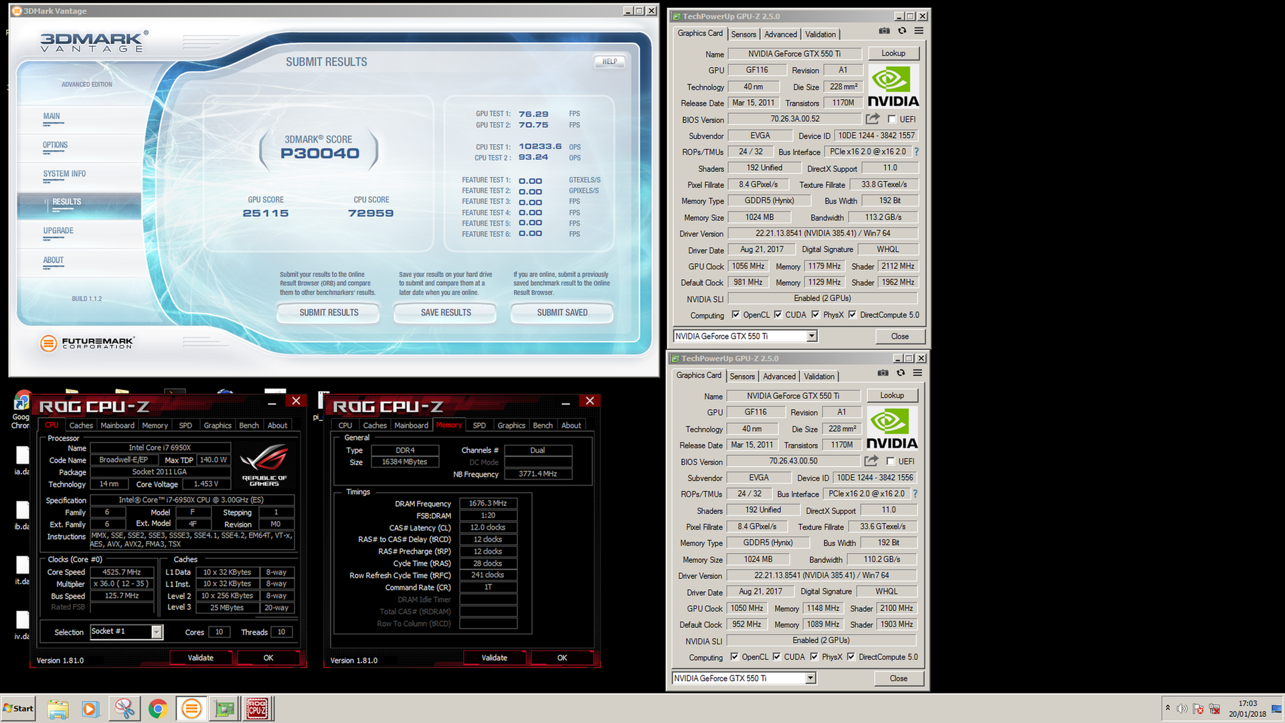Screen dimensions: 1285x723
Task: Open the volume control in the system tray
Action: click(1182, 708)
